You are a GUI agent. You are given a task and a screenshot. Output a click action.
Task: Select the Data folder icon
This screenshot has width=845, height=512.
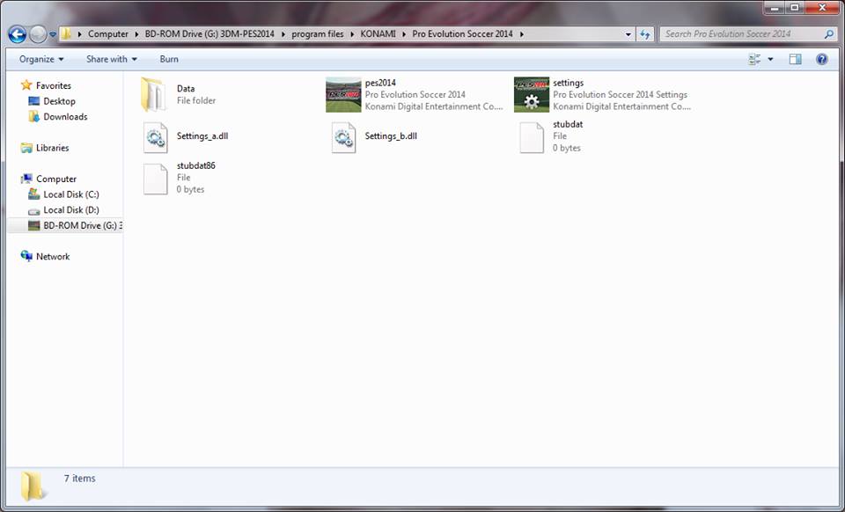pos(154,94)
